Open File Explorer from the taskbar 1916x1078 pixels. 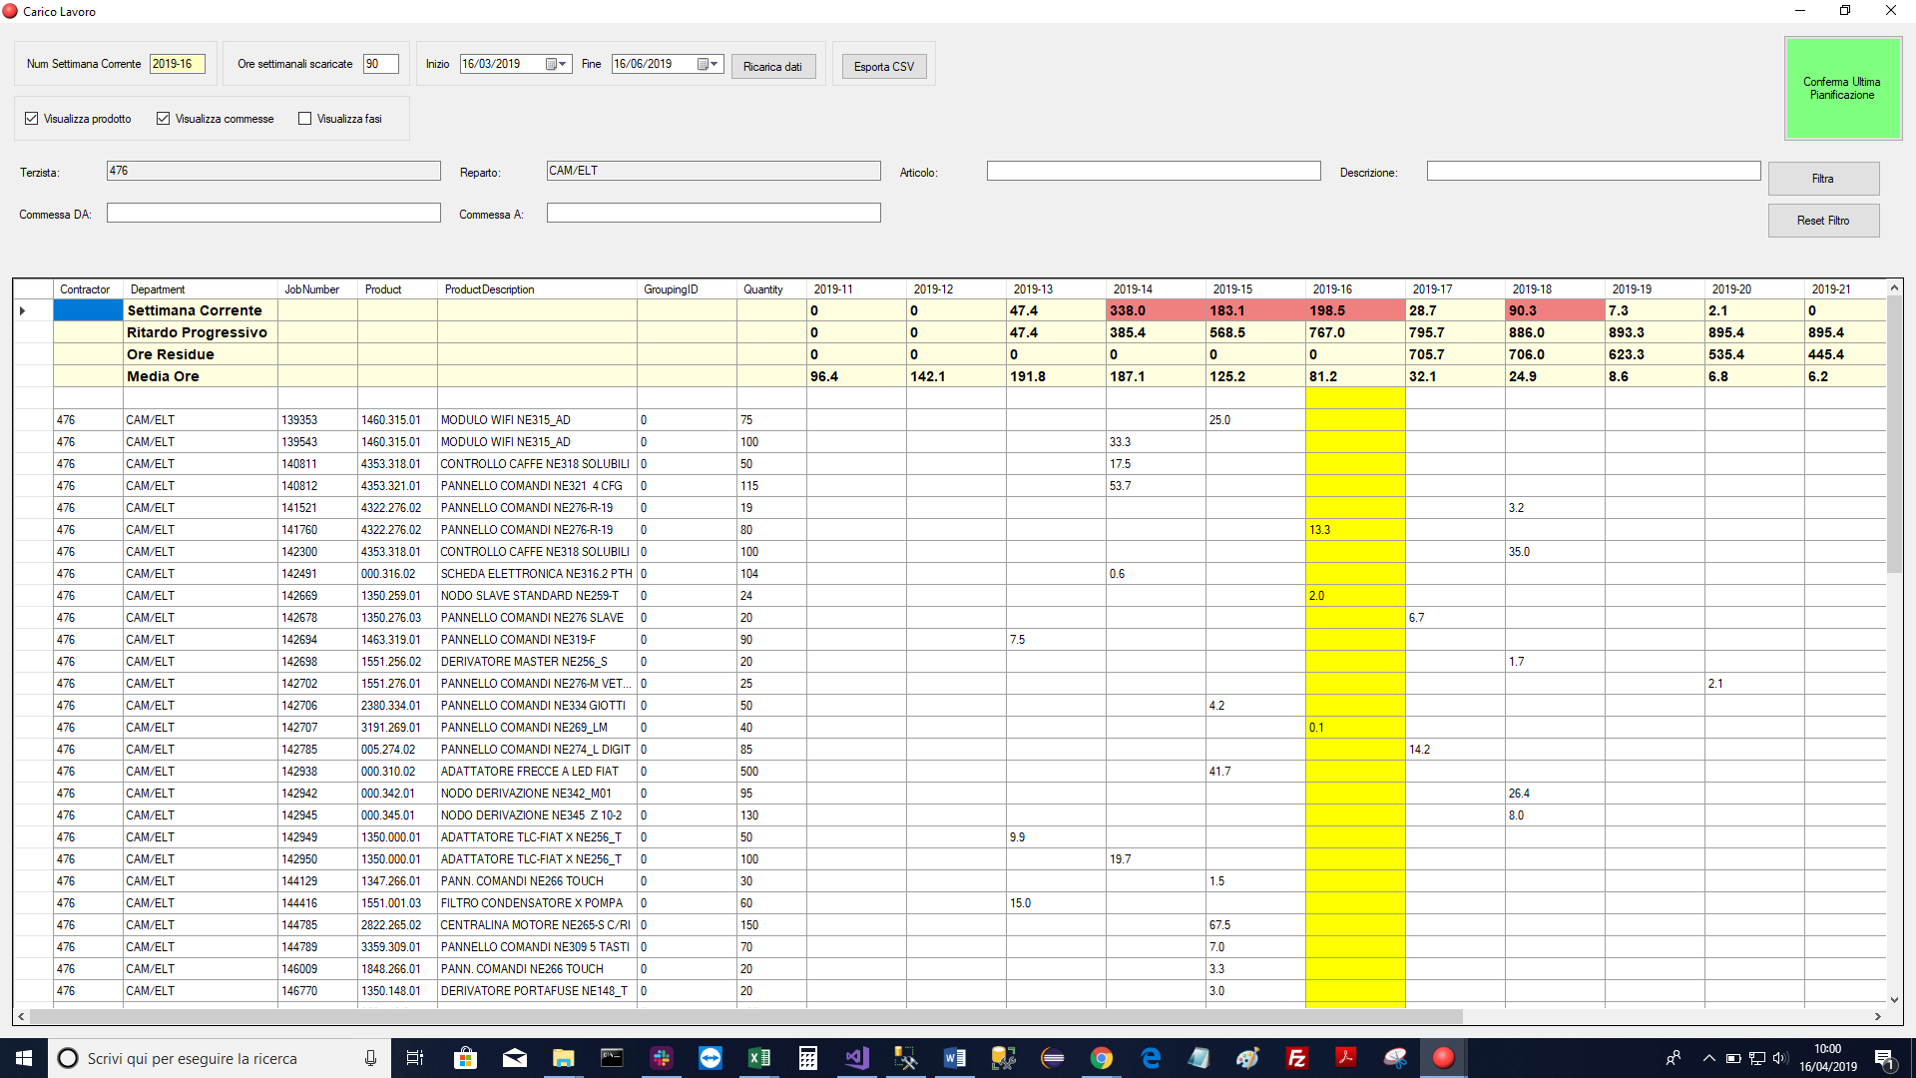tap(564, 1058)
